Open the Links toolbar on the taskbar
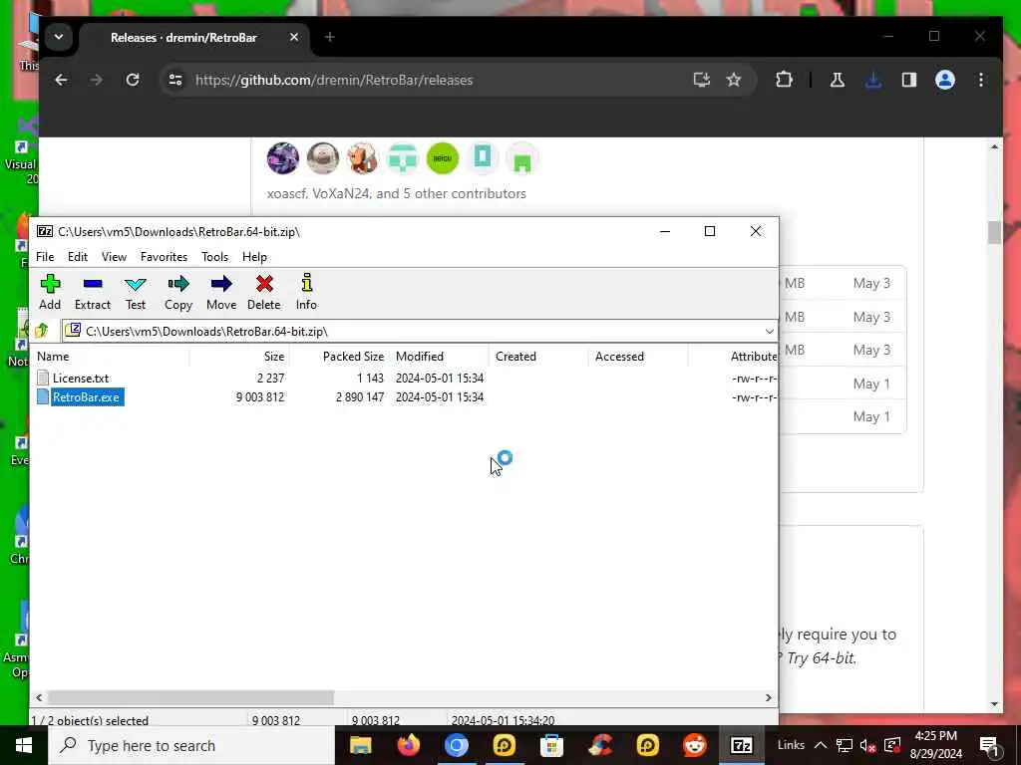The image size is (1021, 765). click(x=791, y=745)
